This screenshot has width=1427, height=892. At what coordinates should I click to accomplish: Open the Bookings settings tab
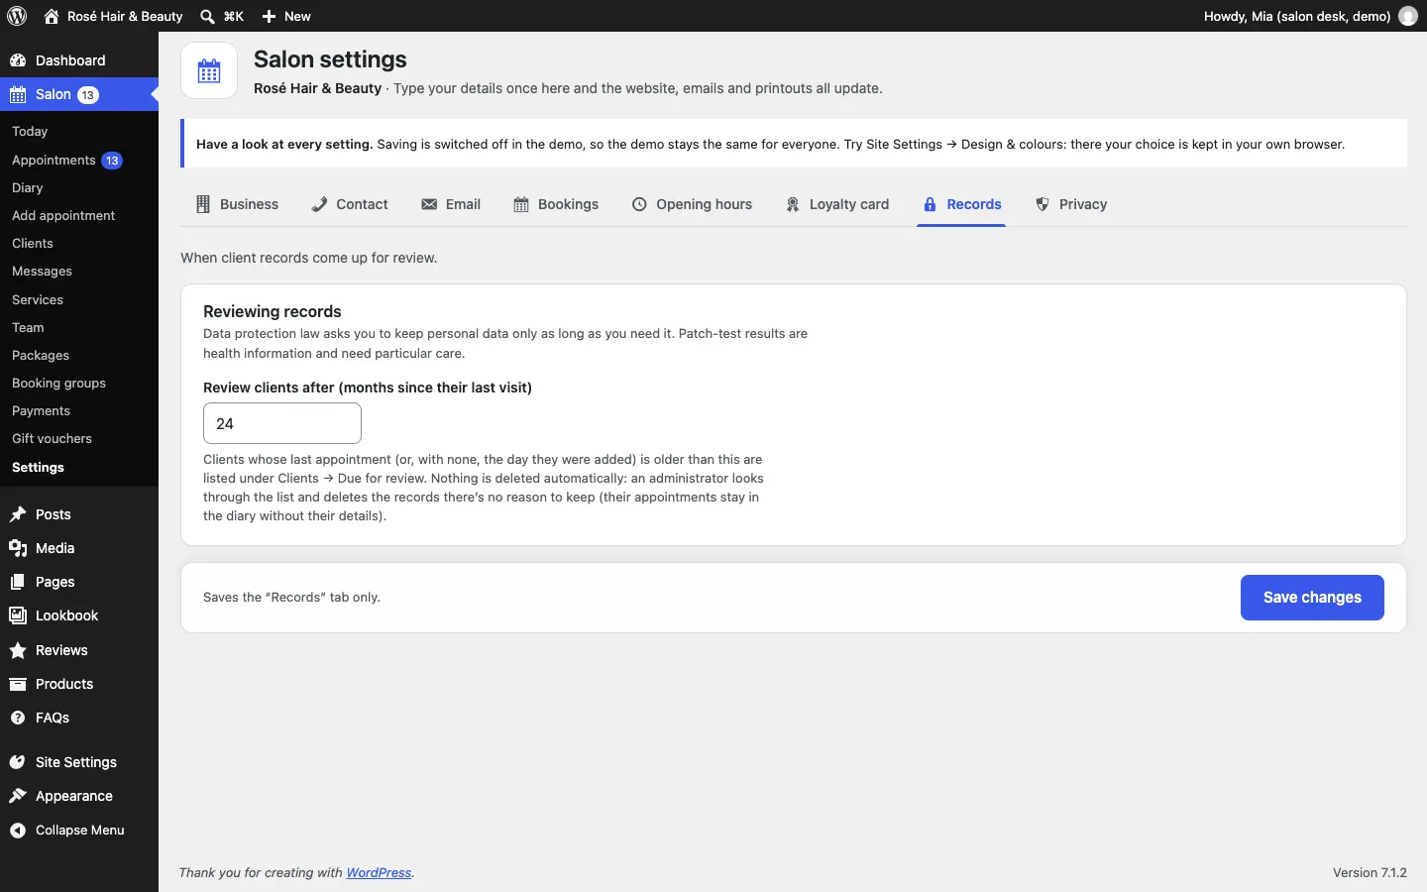[556, 204]
